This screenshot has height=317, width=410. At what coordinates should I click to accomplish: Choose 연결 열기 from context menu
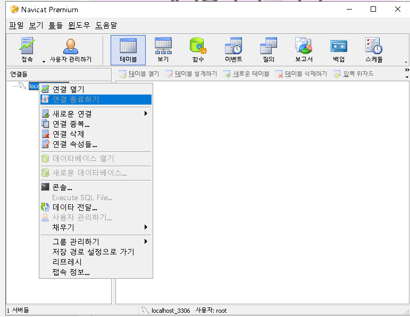96,89
